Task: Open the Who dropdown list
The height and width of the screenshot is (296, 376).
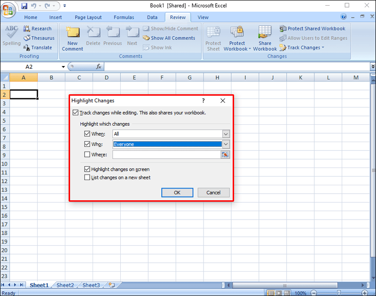Action: click(226, 144)
